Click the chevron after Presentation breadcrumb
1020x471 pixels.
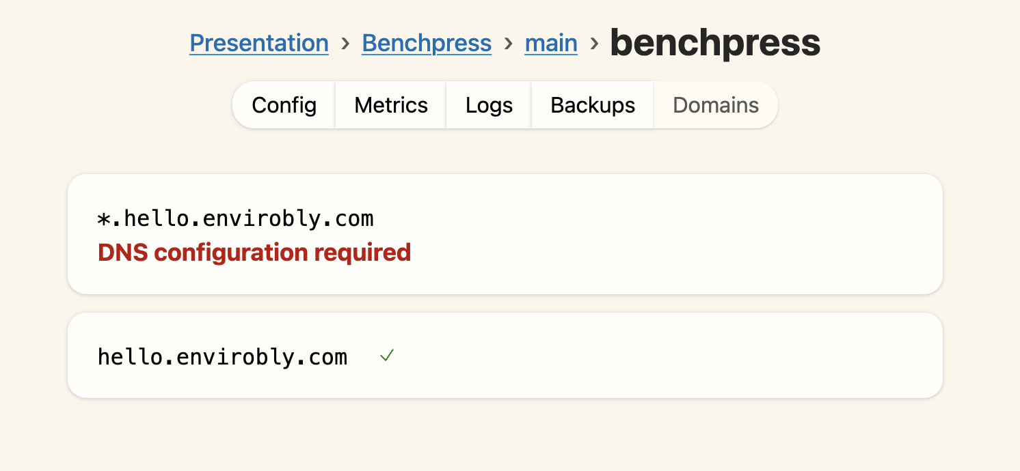point(344,43)
